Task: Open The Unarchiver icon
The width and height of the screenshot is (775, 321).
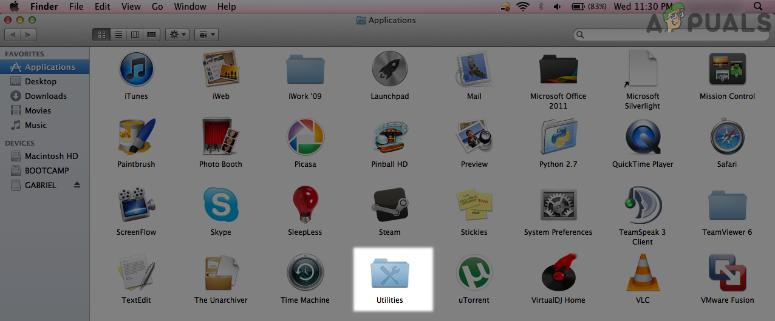Action: 220,273
